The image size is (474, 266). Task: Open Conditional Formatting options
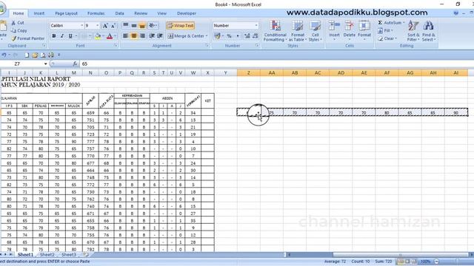tap(275, 31)
